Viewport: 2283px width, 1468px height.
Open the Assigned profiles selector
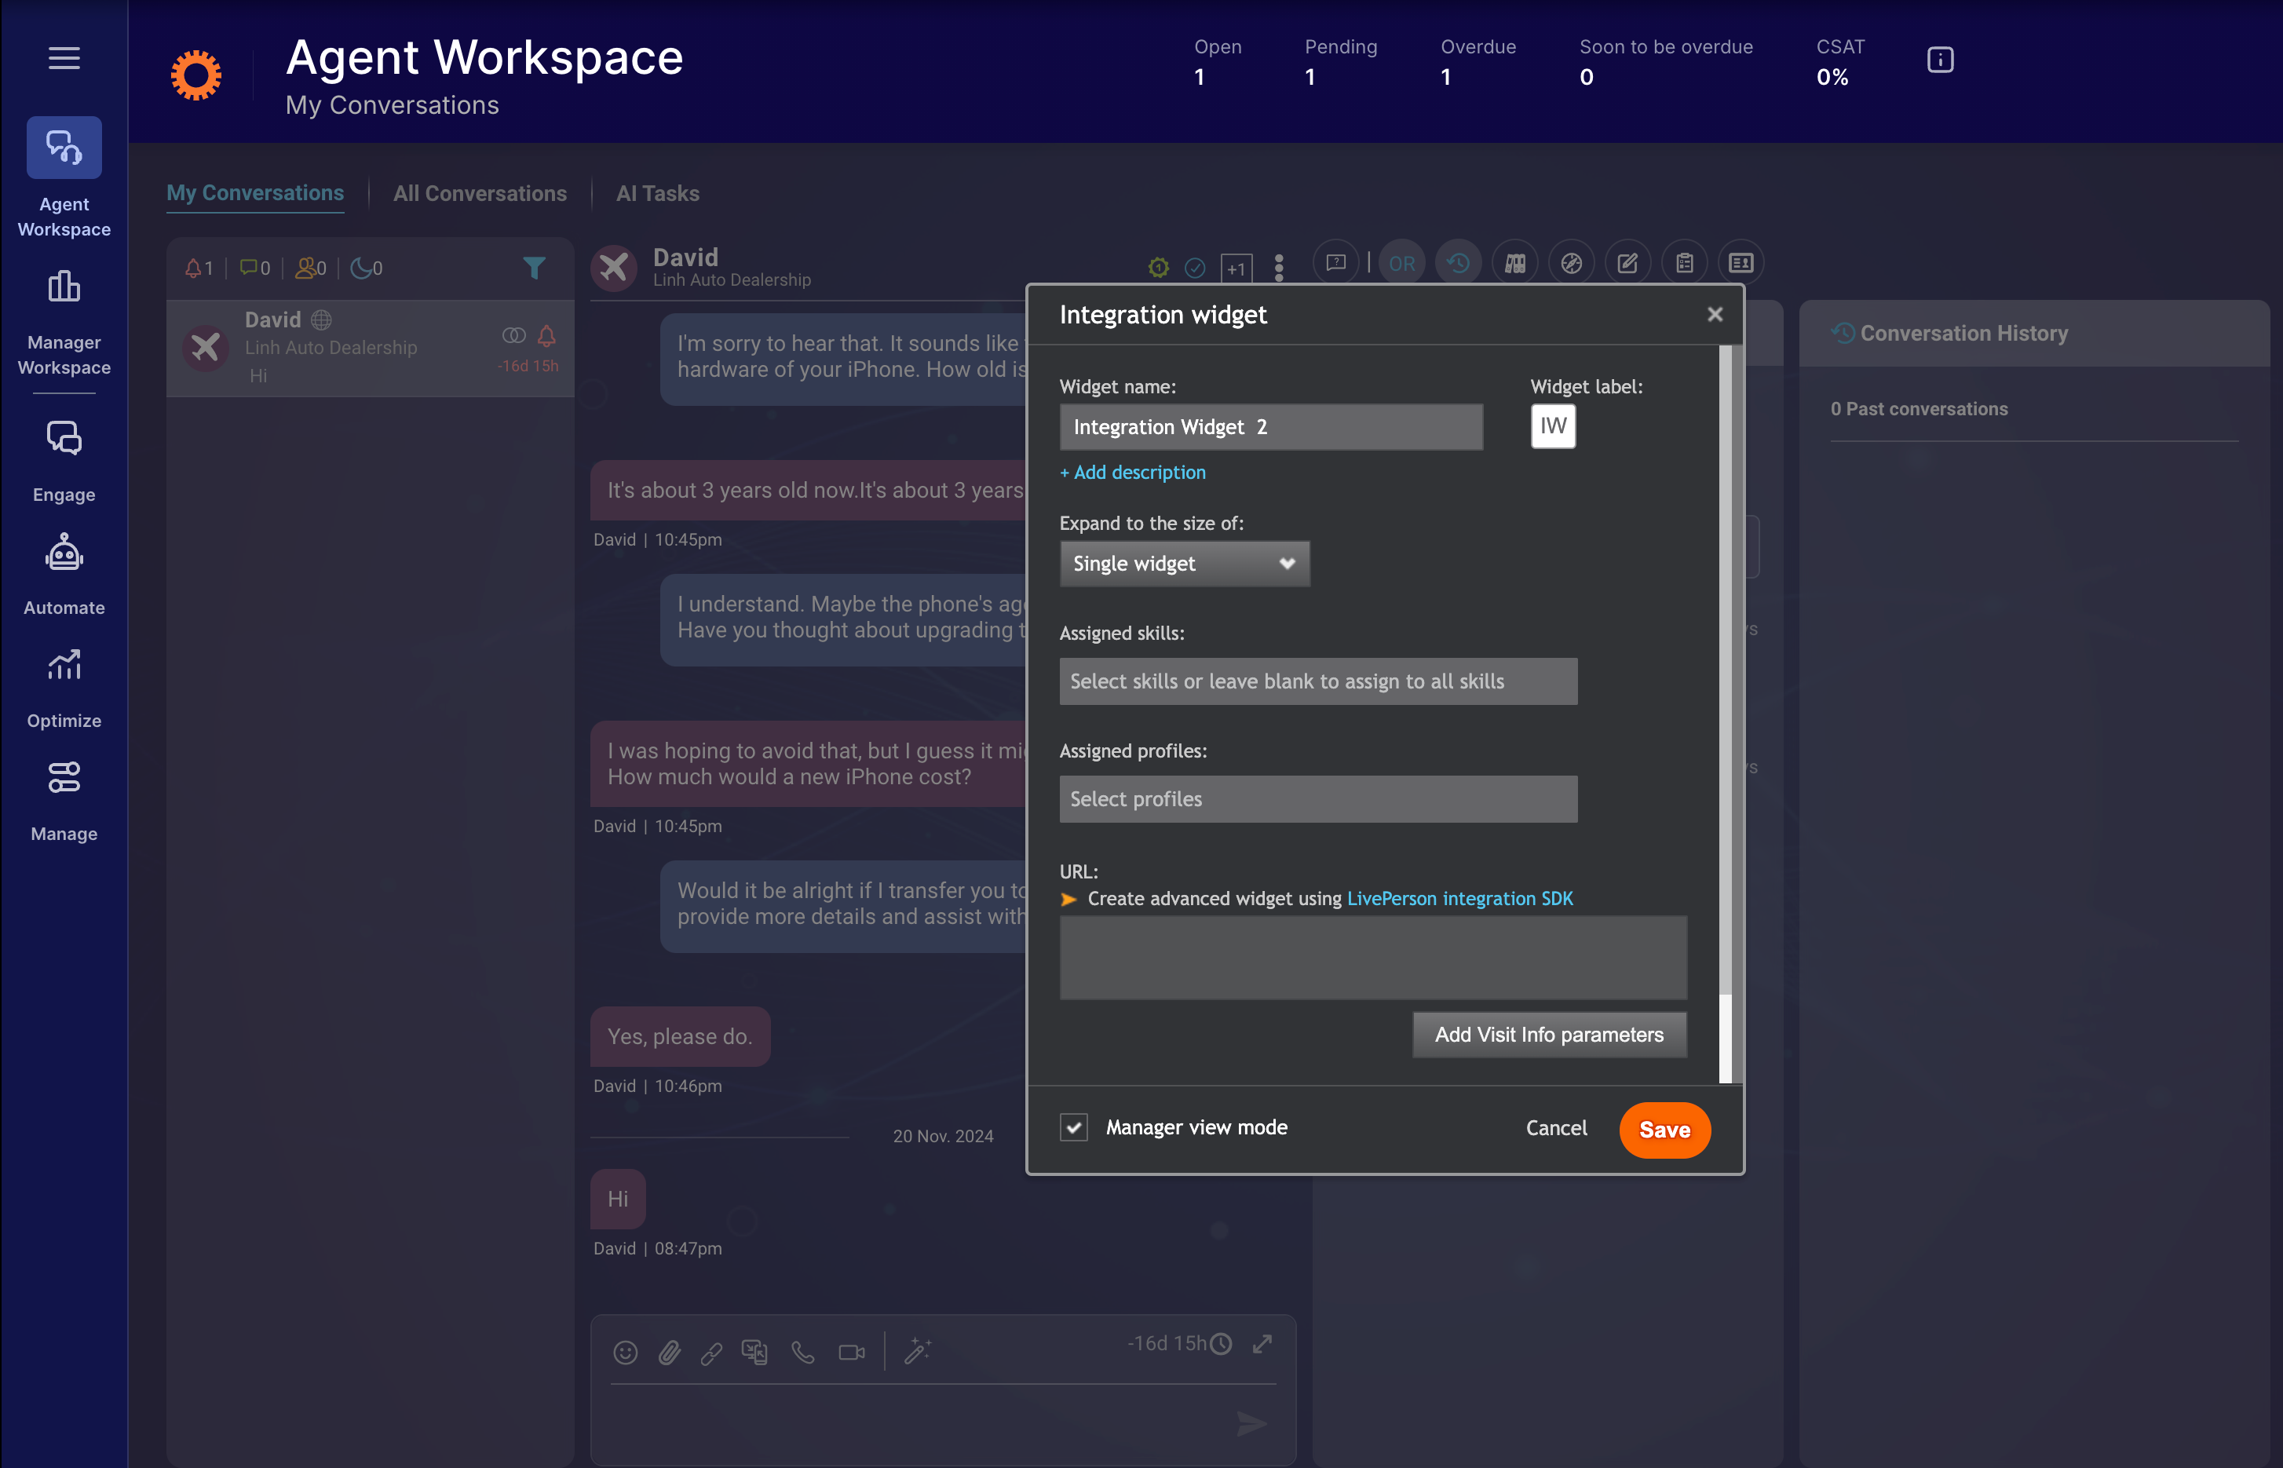[1317, 799]
